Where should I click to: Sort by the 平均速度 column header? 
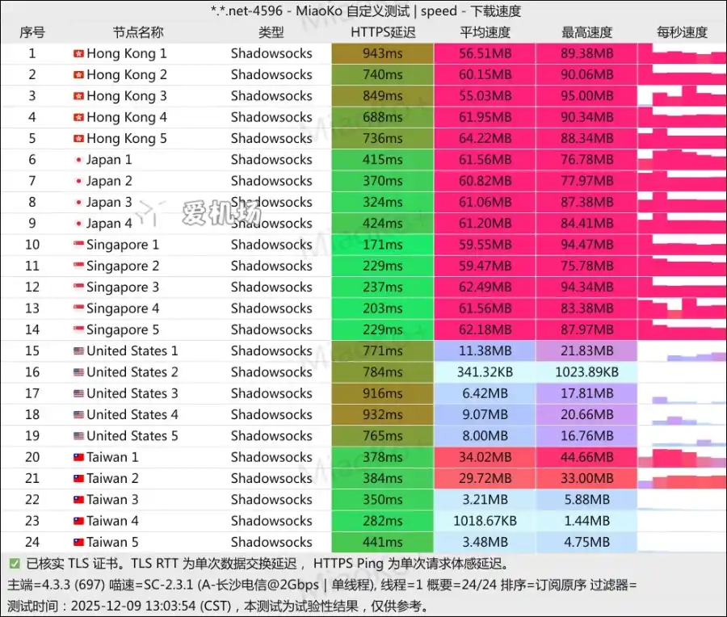click(x=485, y=32)
